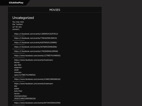
Task: Open link ending in events/647344359424394/
Action: 37,103
